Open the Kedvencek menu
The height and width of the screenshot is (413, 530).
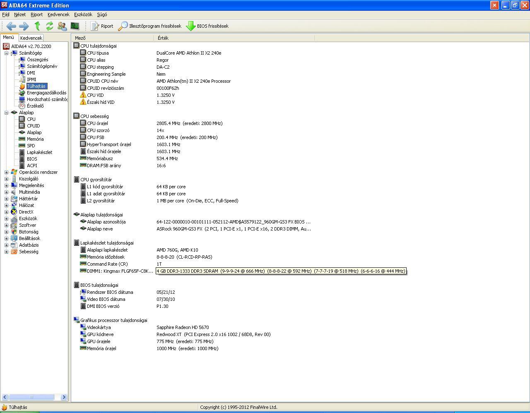[x=58, y=14]
